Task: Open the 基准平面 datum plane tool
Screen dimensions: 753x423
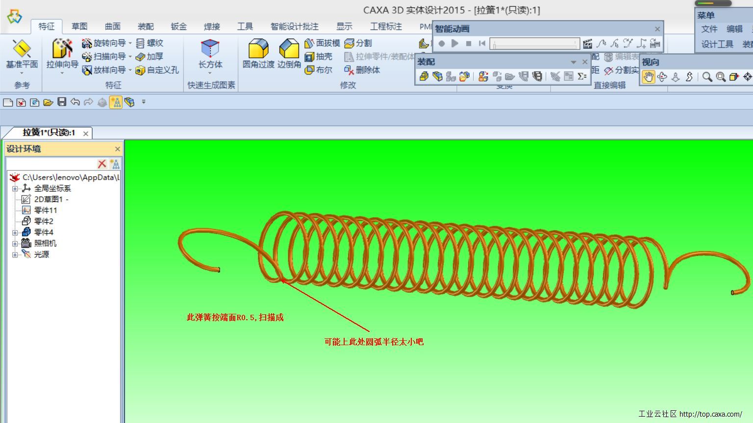Action: 22,54
